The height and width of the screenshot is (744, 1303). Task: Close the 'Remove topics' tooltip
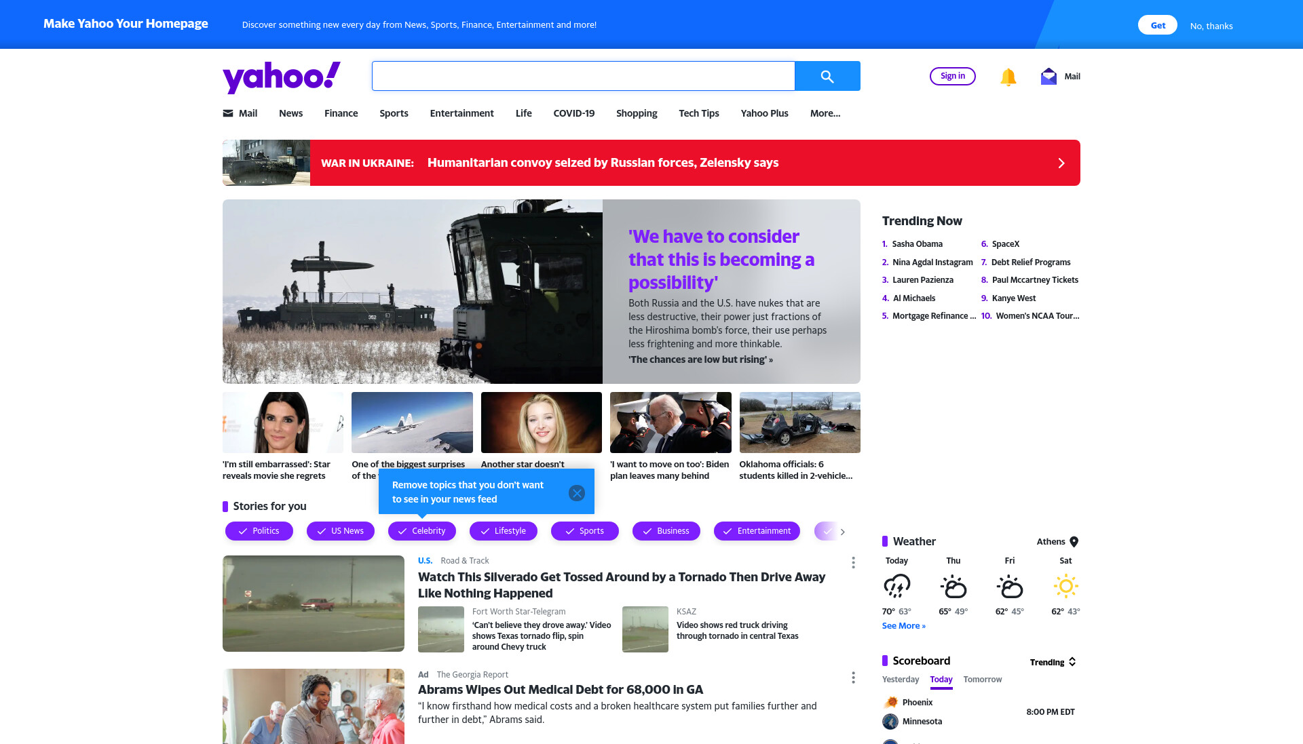[577, 493]
